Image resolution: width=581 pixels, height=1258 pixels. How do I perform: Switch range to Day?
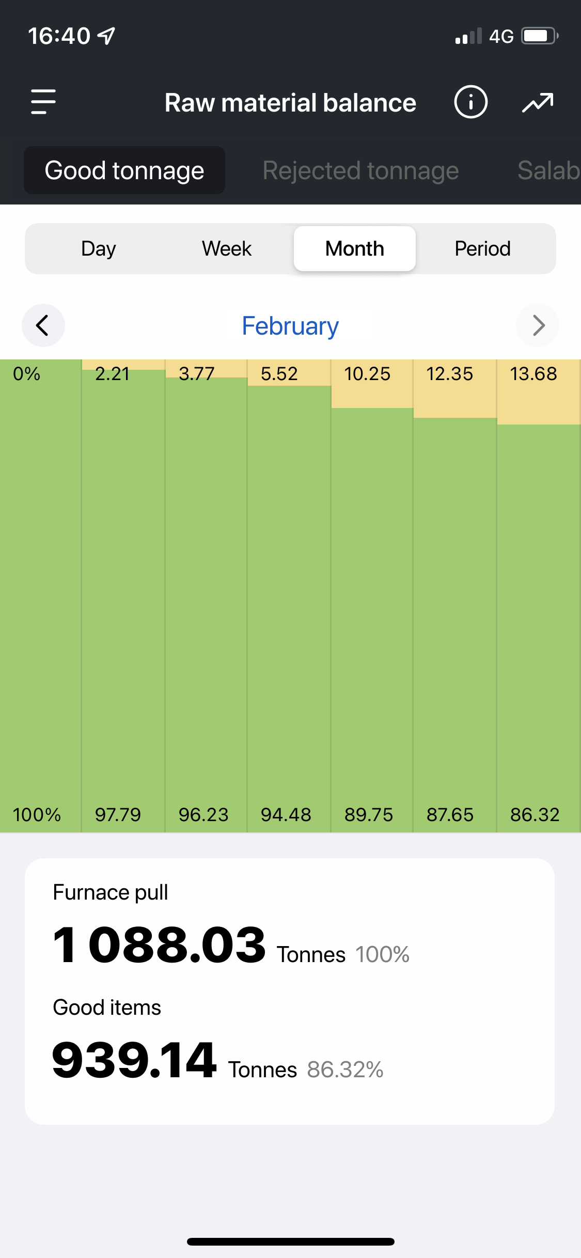pyautogui.click(x=99, y=249)
